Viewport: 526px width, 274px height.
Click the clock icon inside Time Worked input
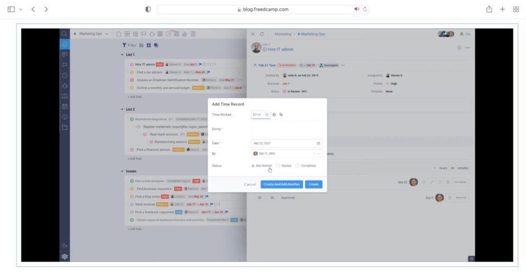tap(267, 114)
